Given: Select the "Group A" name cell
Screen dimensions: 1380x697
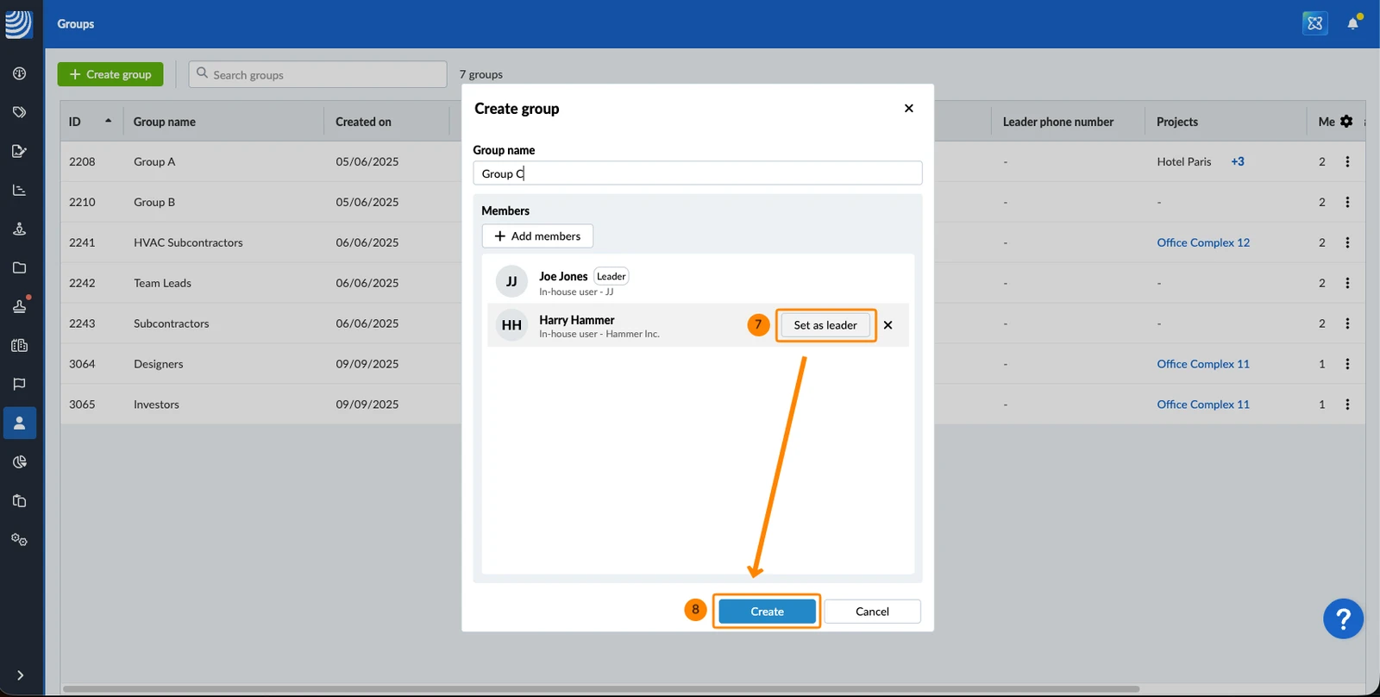Looking at the screenshot, I should (x=154, y=161).
